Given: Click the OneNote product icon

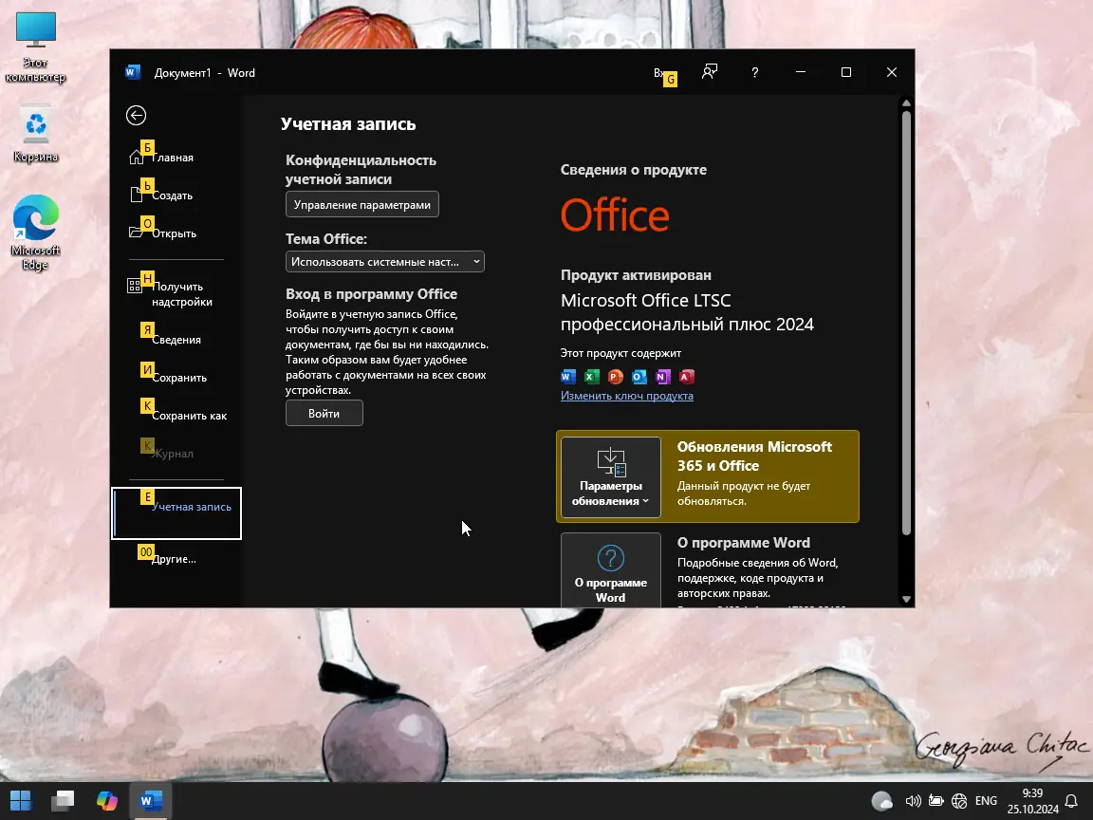Looking at the screenshot, I should coord(660,377).
